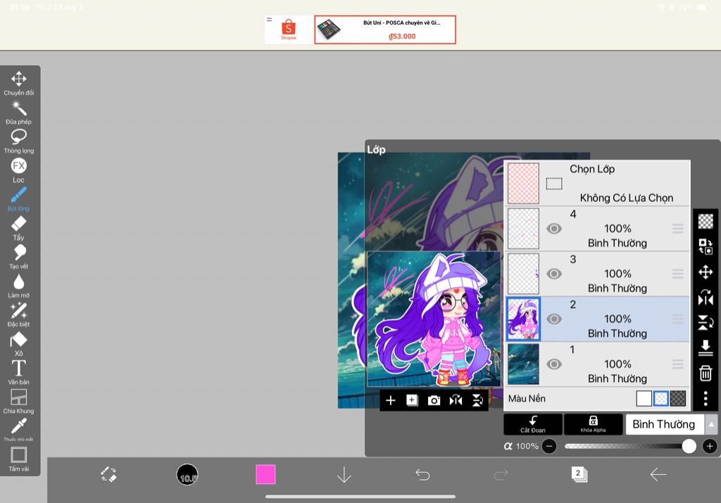Add a special layer with boxed plus

[412, 400]
